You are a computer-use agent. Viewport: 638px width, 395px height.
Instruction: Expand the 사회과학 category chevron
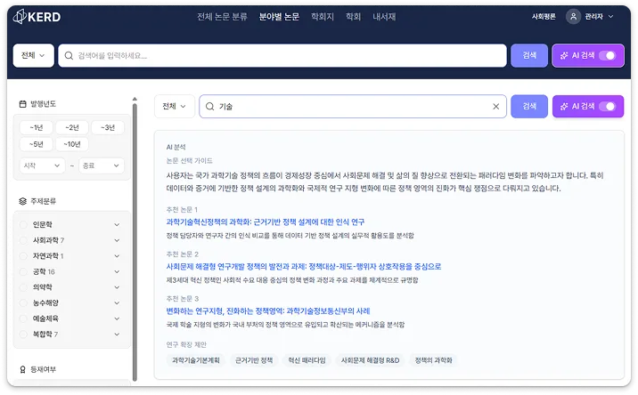117,240
